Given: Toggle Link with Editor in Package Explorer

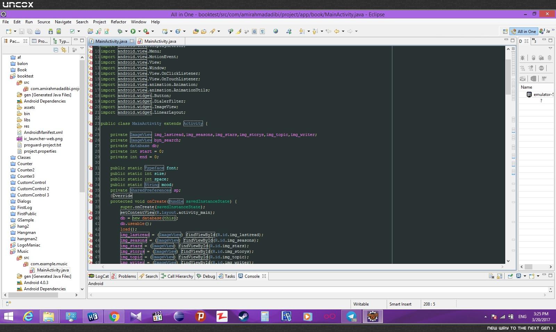Looking at the screenshot, I should click(64, 50).
